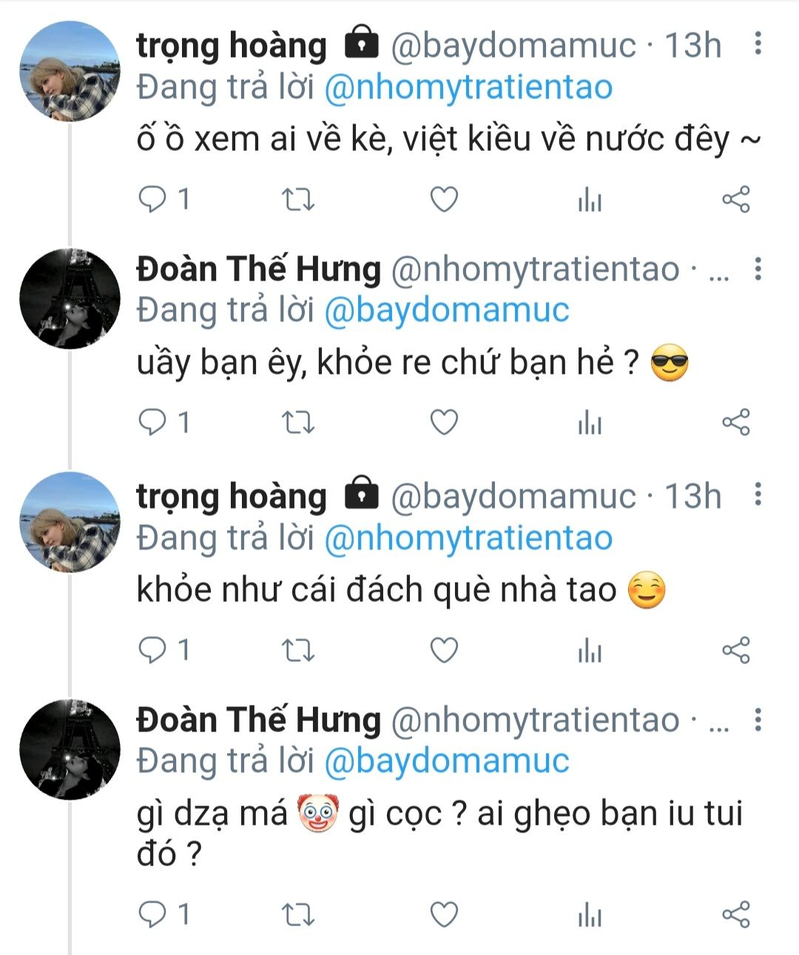View analytics of 'khỏe như cái đách' tweet

click(x=590, y=651)
